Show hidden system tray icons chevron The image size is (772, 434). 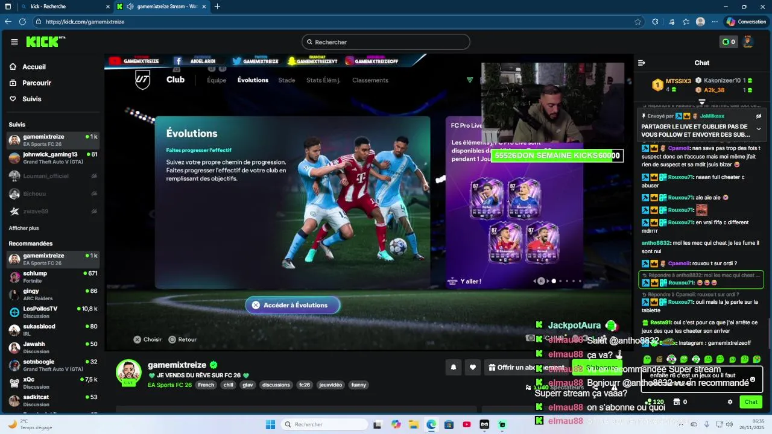coord(680,424)
